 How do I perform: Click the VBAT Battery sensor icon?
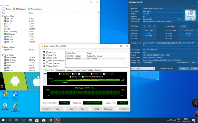5,34
